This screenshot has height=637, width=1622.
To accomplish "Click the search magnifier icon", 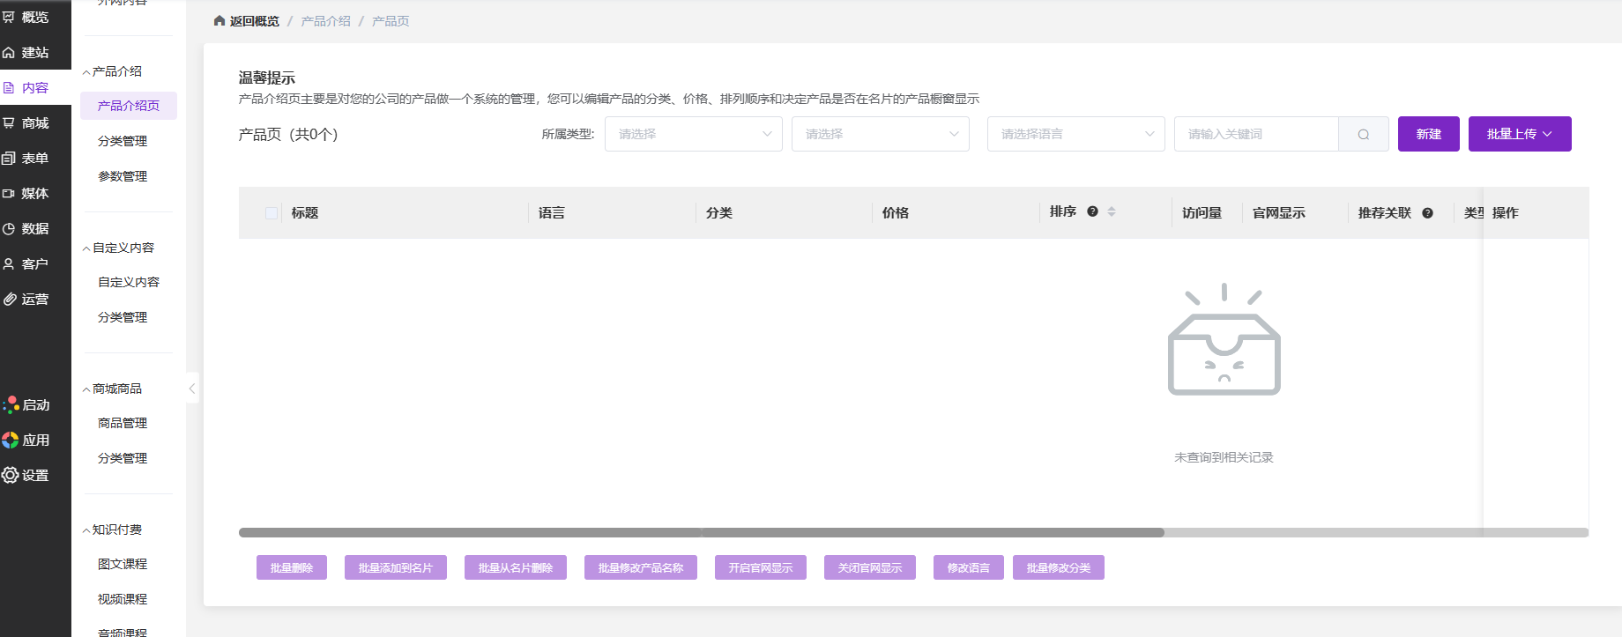I will pyautogui.click(x=1363, y=134).
